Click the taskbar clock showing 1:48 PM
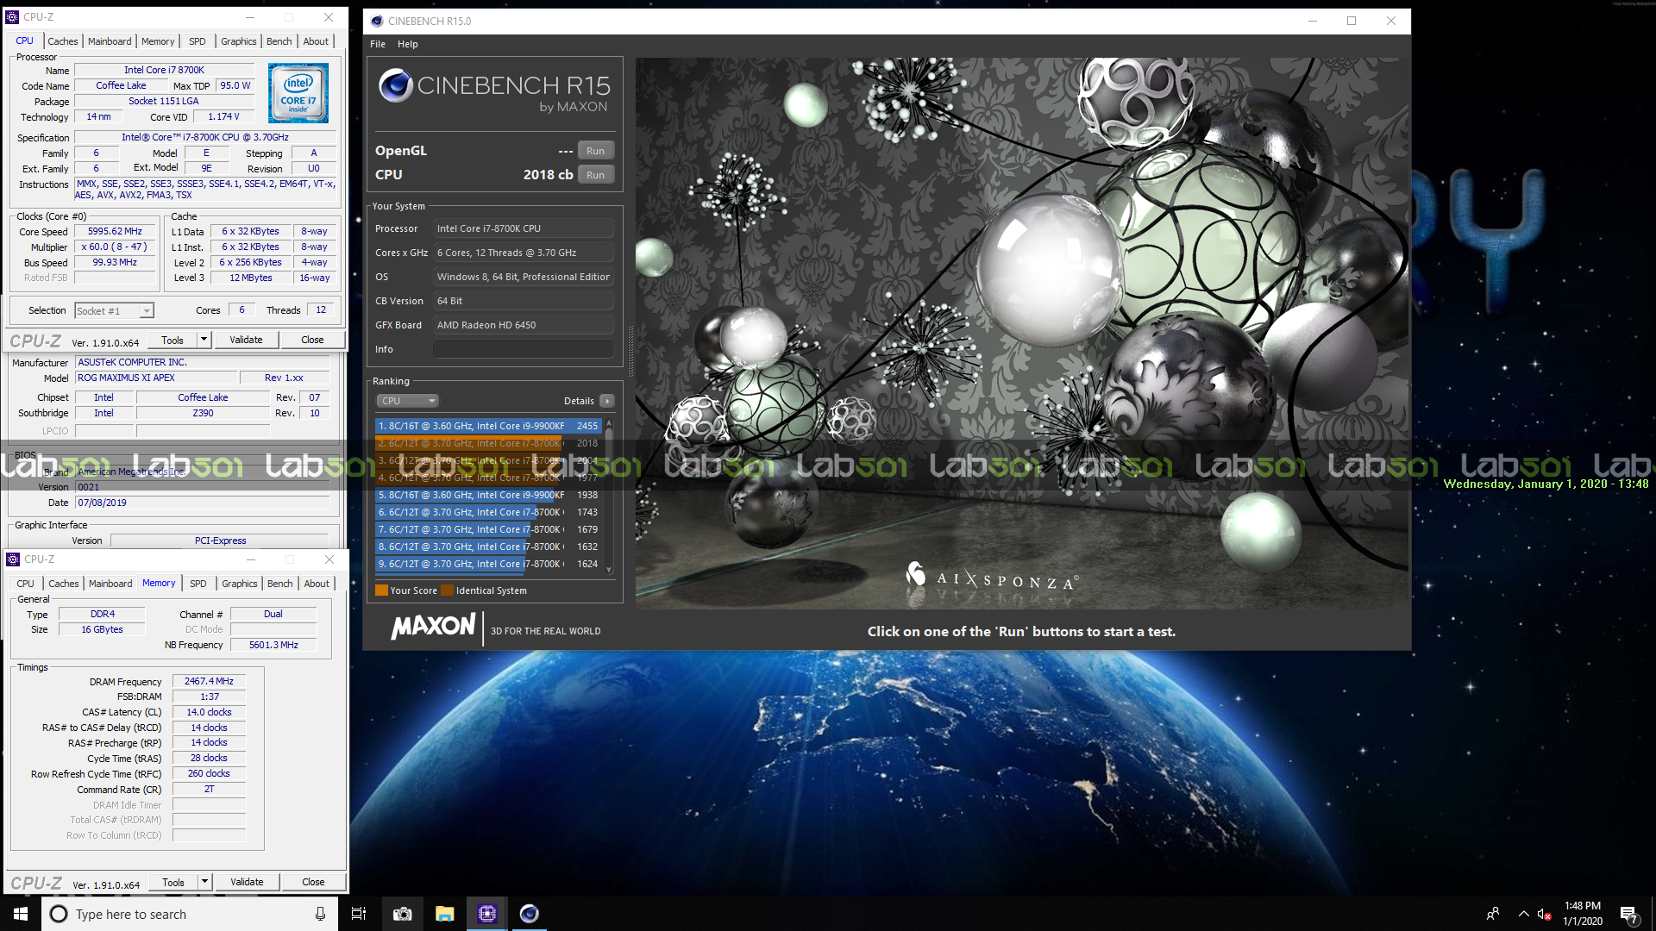Screen dimensions: 1656x931 pyautogui.click(x=1583, y=914)
